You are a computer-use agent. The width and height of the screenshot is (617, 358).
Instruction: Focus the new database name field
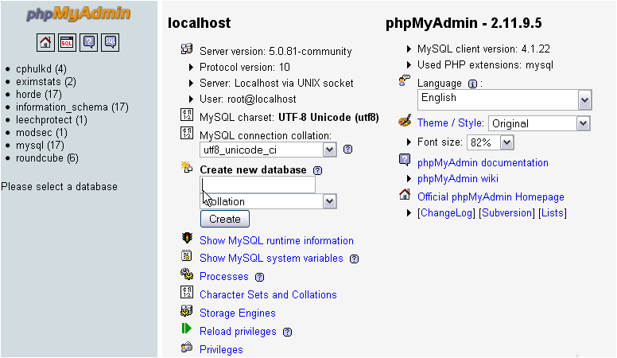(258, 185)
